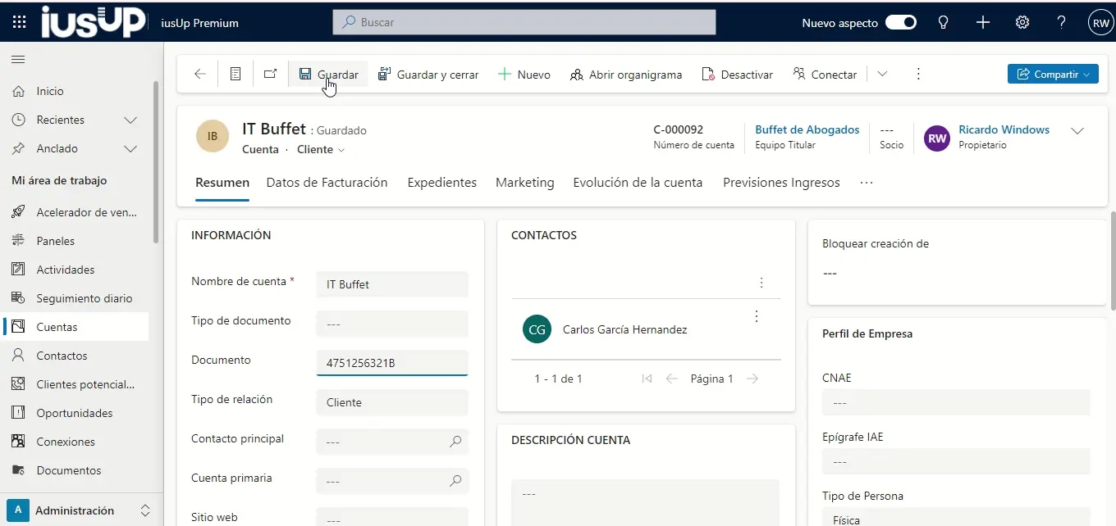Expand the Recientes section

tap(130, 120)
